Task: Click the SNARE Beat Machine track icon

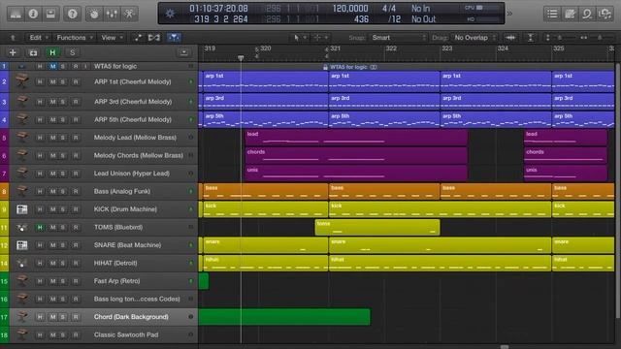Action: 21,245
